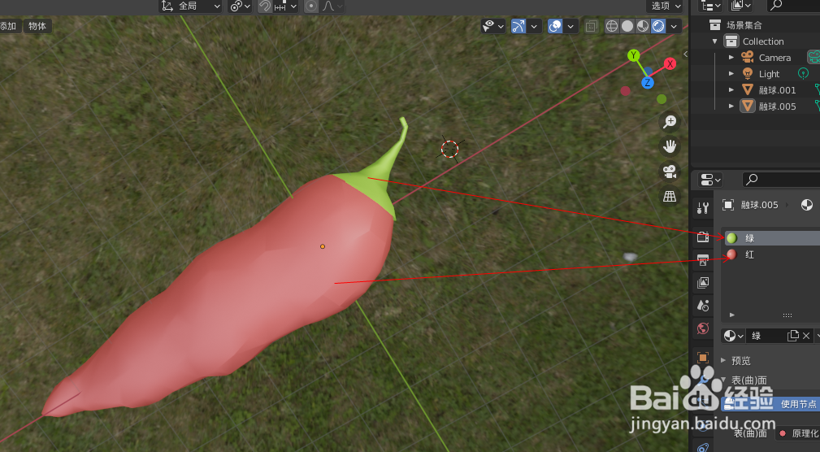Expand the 融球.001 tree item

(x=731, y=90)
